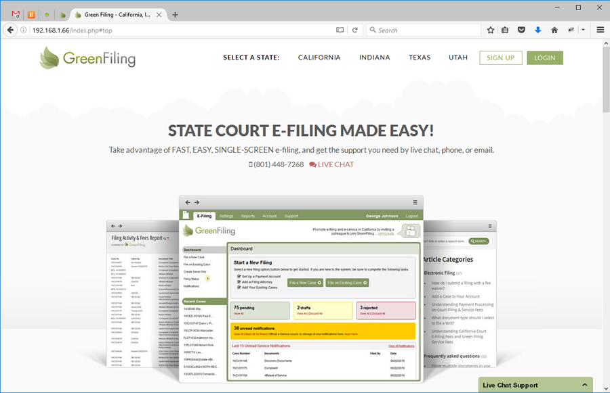Choose TEXAS as the state
The height and width of the screenshot is (393, 610).
pos(420,57)
